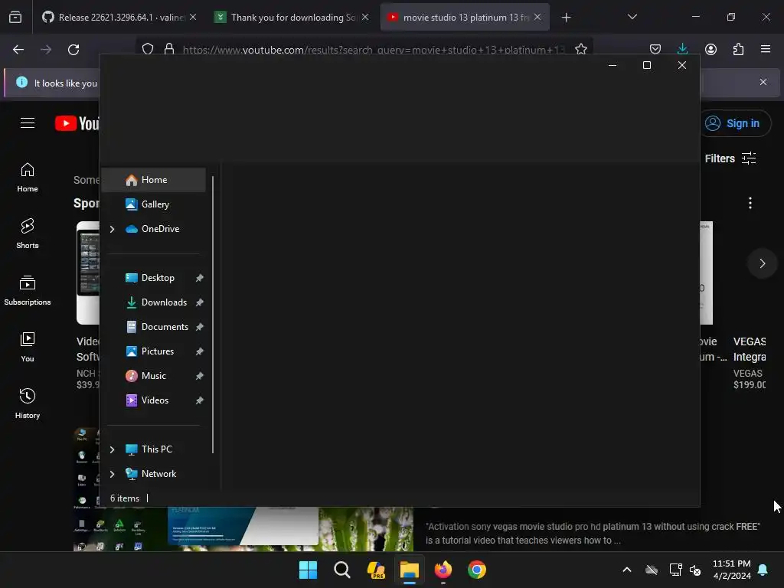784x588 pixels.
Task: Open the Videos pinned folder
Action: pos(153,400)
